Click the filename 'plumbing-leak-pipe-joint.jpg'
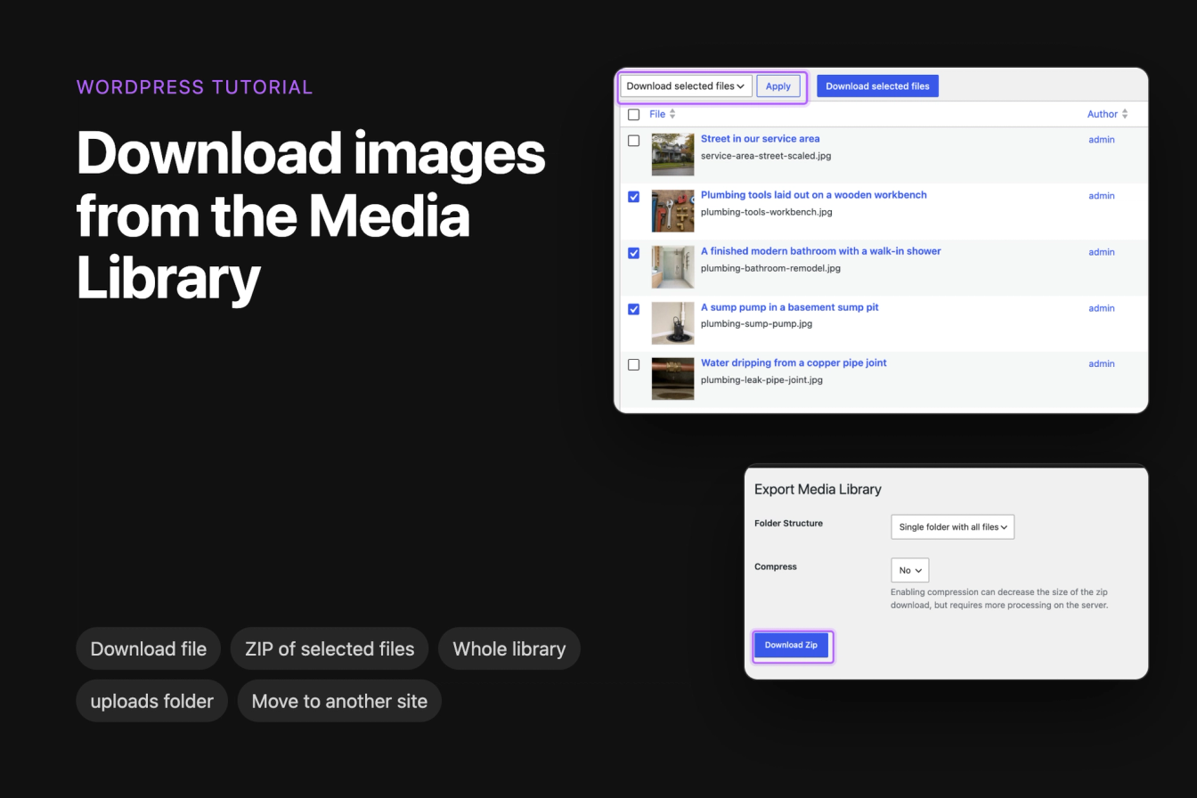The image size is (1197, 798). (x=761, y=380)
